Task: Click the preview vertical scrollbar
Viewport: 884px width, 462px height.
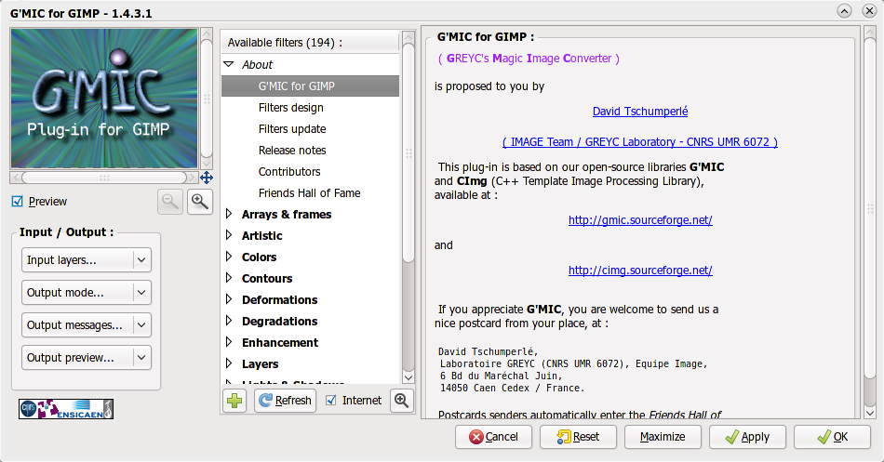Action: point(207,99)
